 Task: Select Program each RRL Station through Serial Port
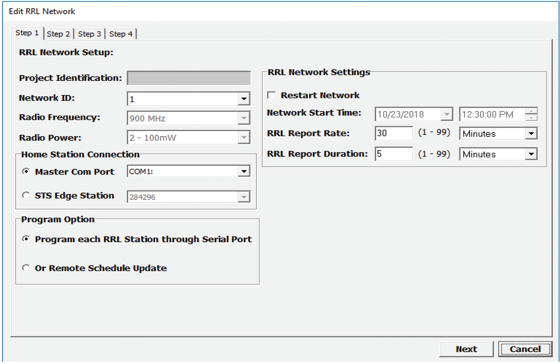[x=25, y=239]
